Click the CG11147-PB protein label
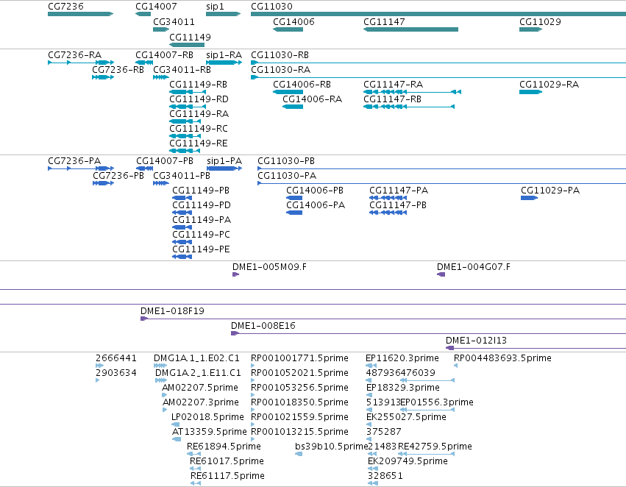The height and width of the screenshot is (487, 626). (x=398, y=205)
